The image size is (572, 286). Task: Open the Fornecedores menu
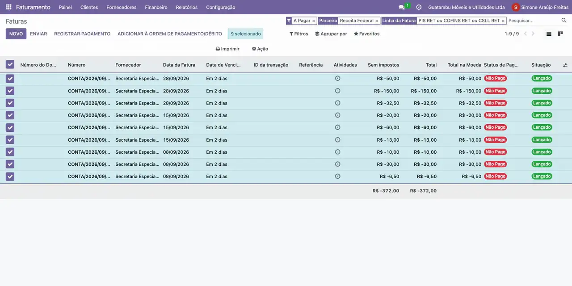(x=122, y=7)
